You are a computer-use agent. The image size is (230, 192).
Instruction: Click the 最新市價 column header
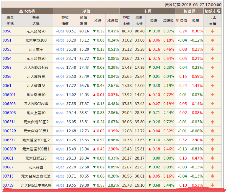[x=139, y=20]
